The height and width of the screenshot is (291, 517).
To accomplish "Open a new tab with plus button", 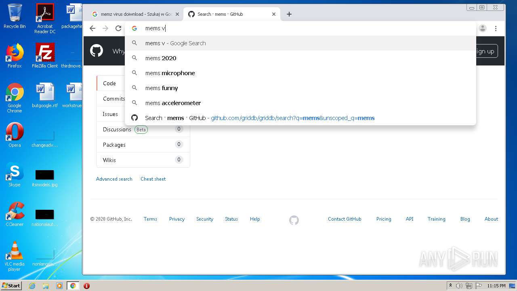I will pos(289,14).
